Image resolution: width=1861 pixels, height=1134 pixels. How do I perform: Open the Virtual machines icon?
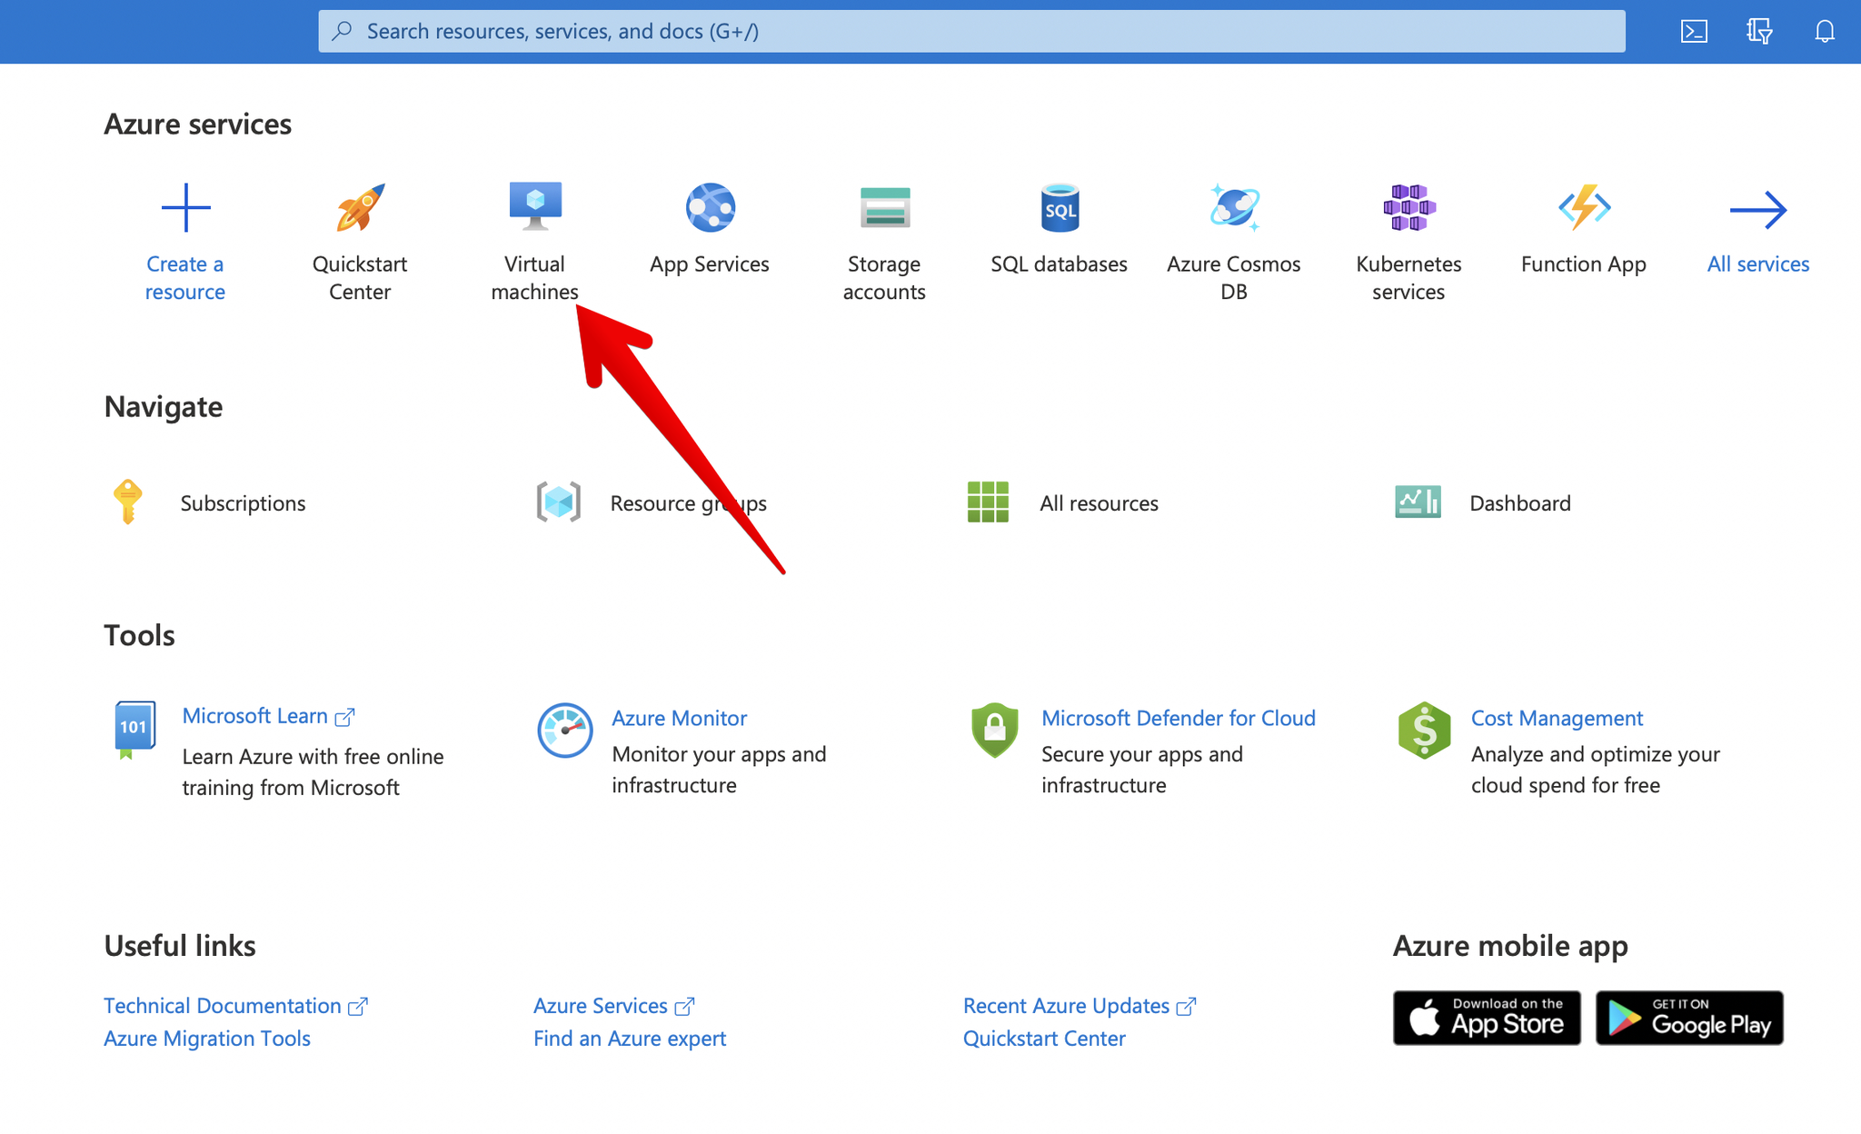click(x=535, y=206)
